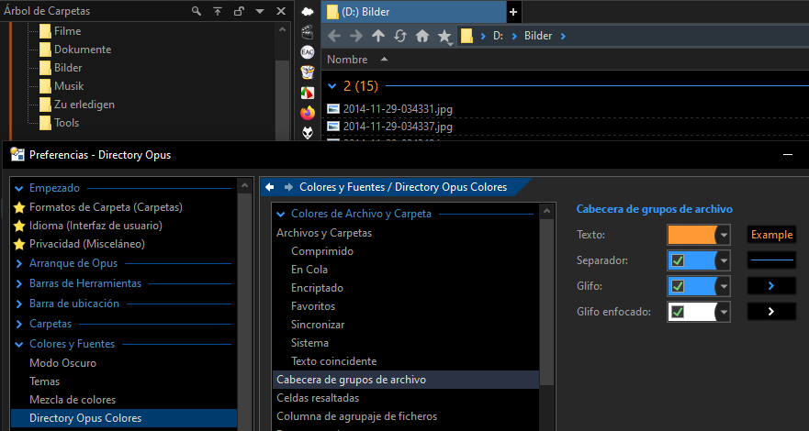The height and width of the screenshot is (431, 809).
Task: Open the folder tree header dropdown triangle
Action: click(x=260, y=11)
